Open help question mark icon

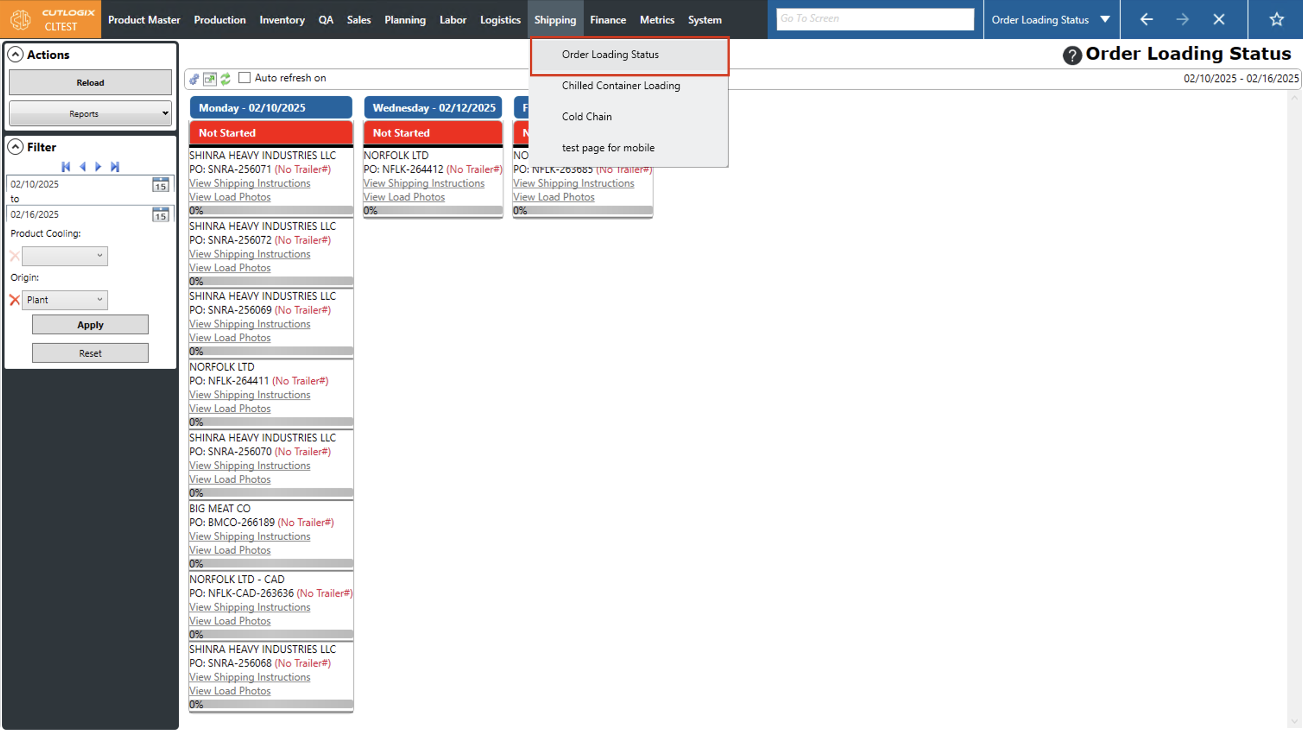tap(1072, 55)
